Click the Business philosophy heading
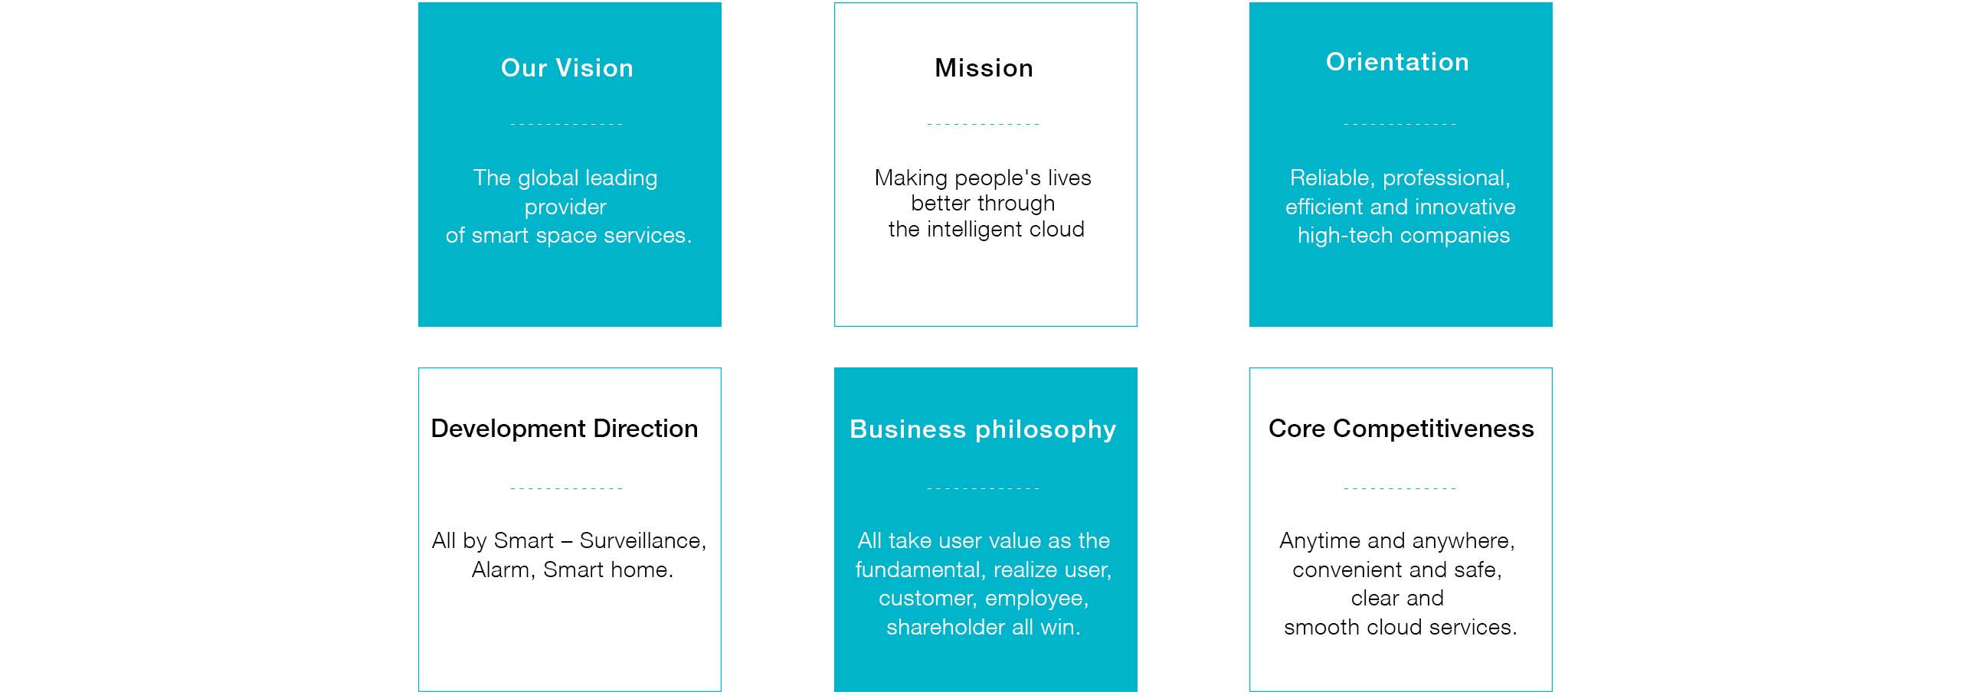The width and height of the screenshot is (1961, 695). pos(984,430)
